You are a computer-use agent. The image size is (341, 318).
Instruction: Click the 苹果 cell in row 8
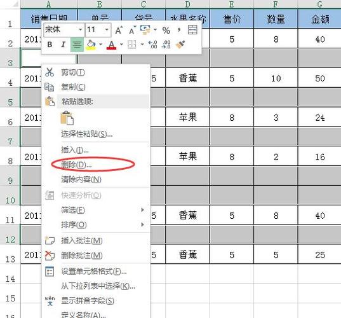188,156
